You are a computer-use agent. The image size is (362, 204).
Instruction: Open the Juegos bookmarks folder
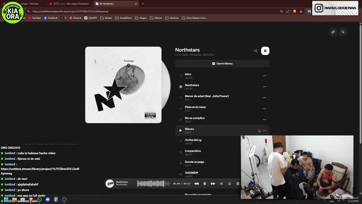tap(141, 18)
